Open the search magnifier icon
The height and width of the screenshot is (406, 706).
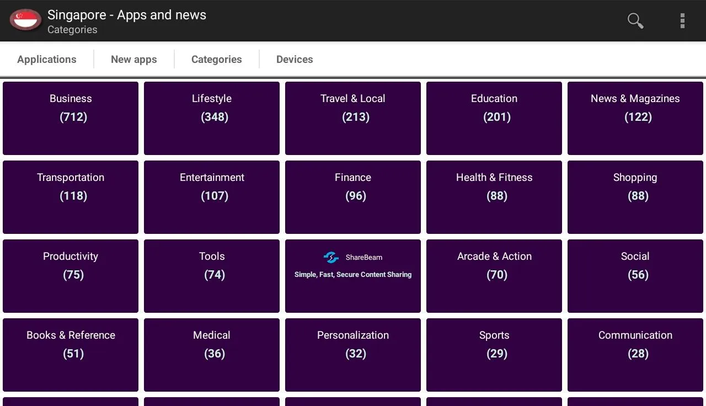(635, 21)
